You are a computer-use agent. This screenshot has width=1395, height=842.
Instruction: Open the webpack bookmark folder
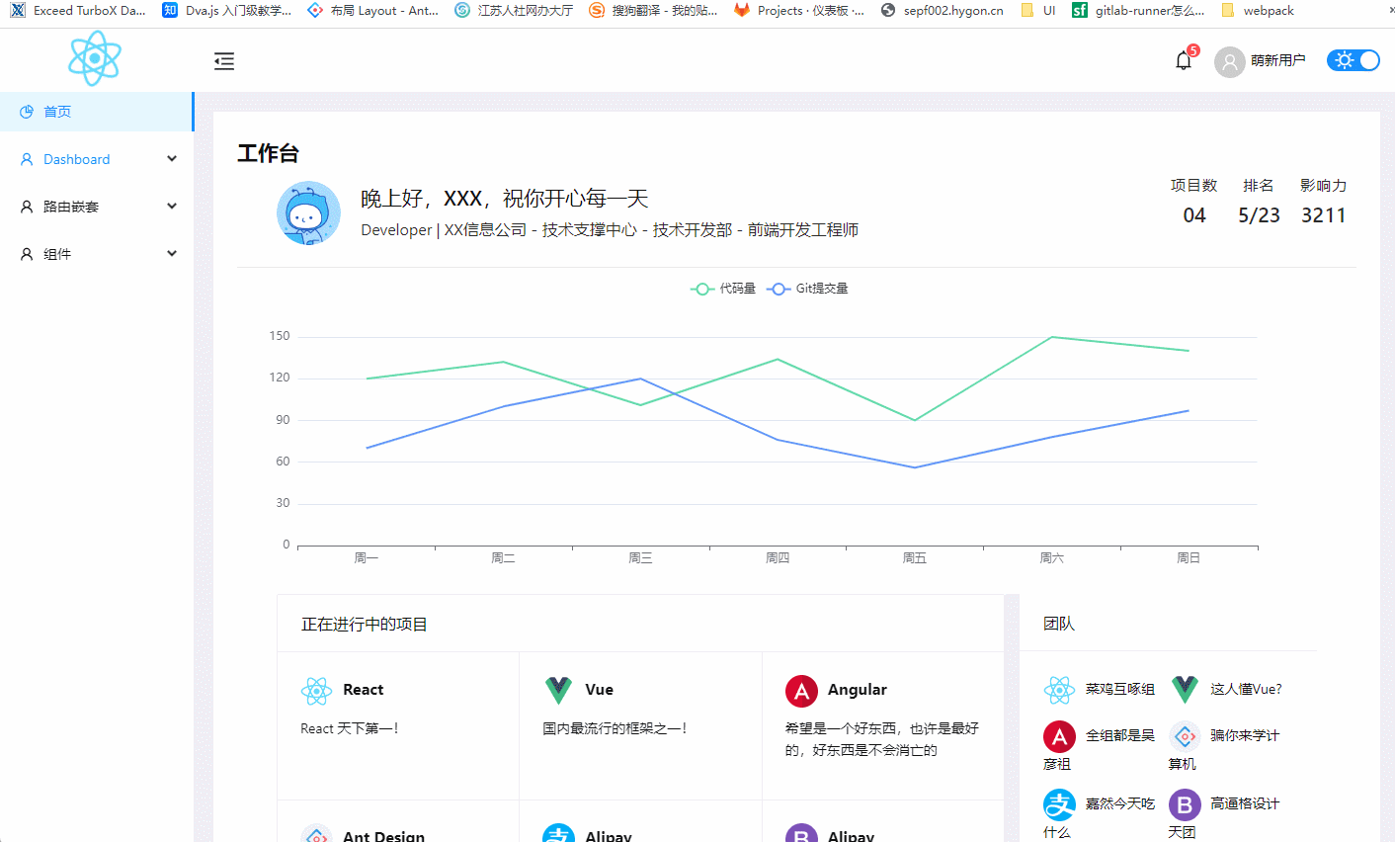1258,11
